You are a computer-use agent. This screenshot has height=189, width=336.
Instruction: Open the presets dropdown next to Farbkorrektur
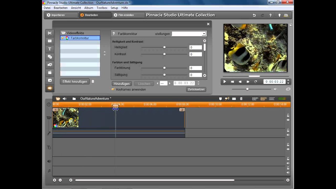204,34
